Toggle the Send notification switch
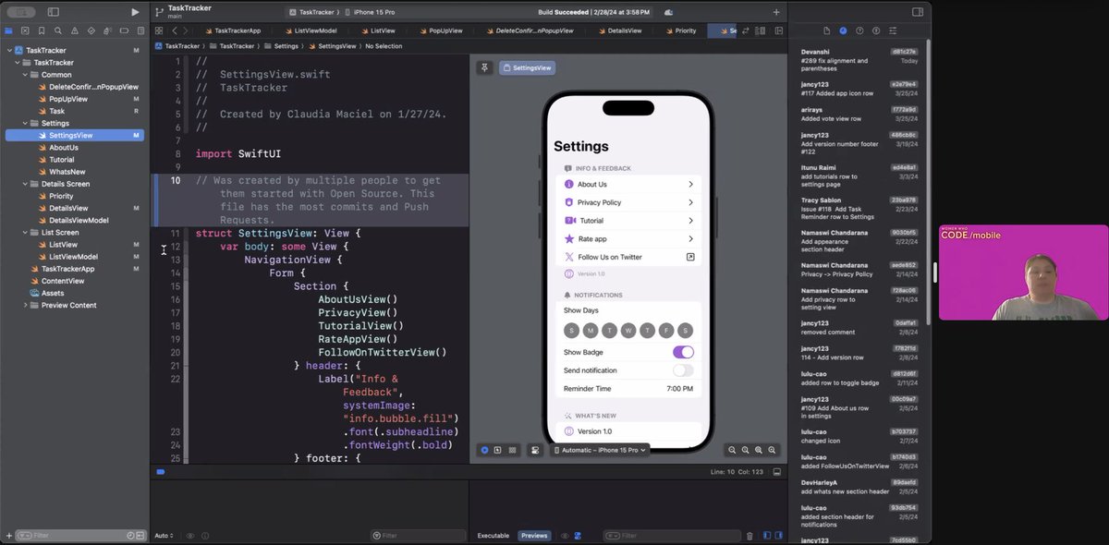The image size is (1109, 545). [x=683, y=370]
